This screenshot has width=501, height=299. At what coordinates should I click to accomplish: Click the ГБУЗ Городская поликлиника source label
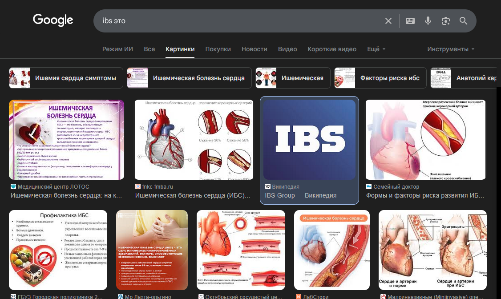(61, 296)
